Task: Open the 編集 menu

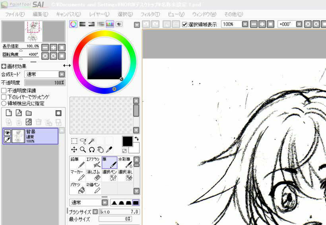Action: coord(41,14)
